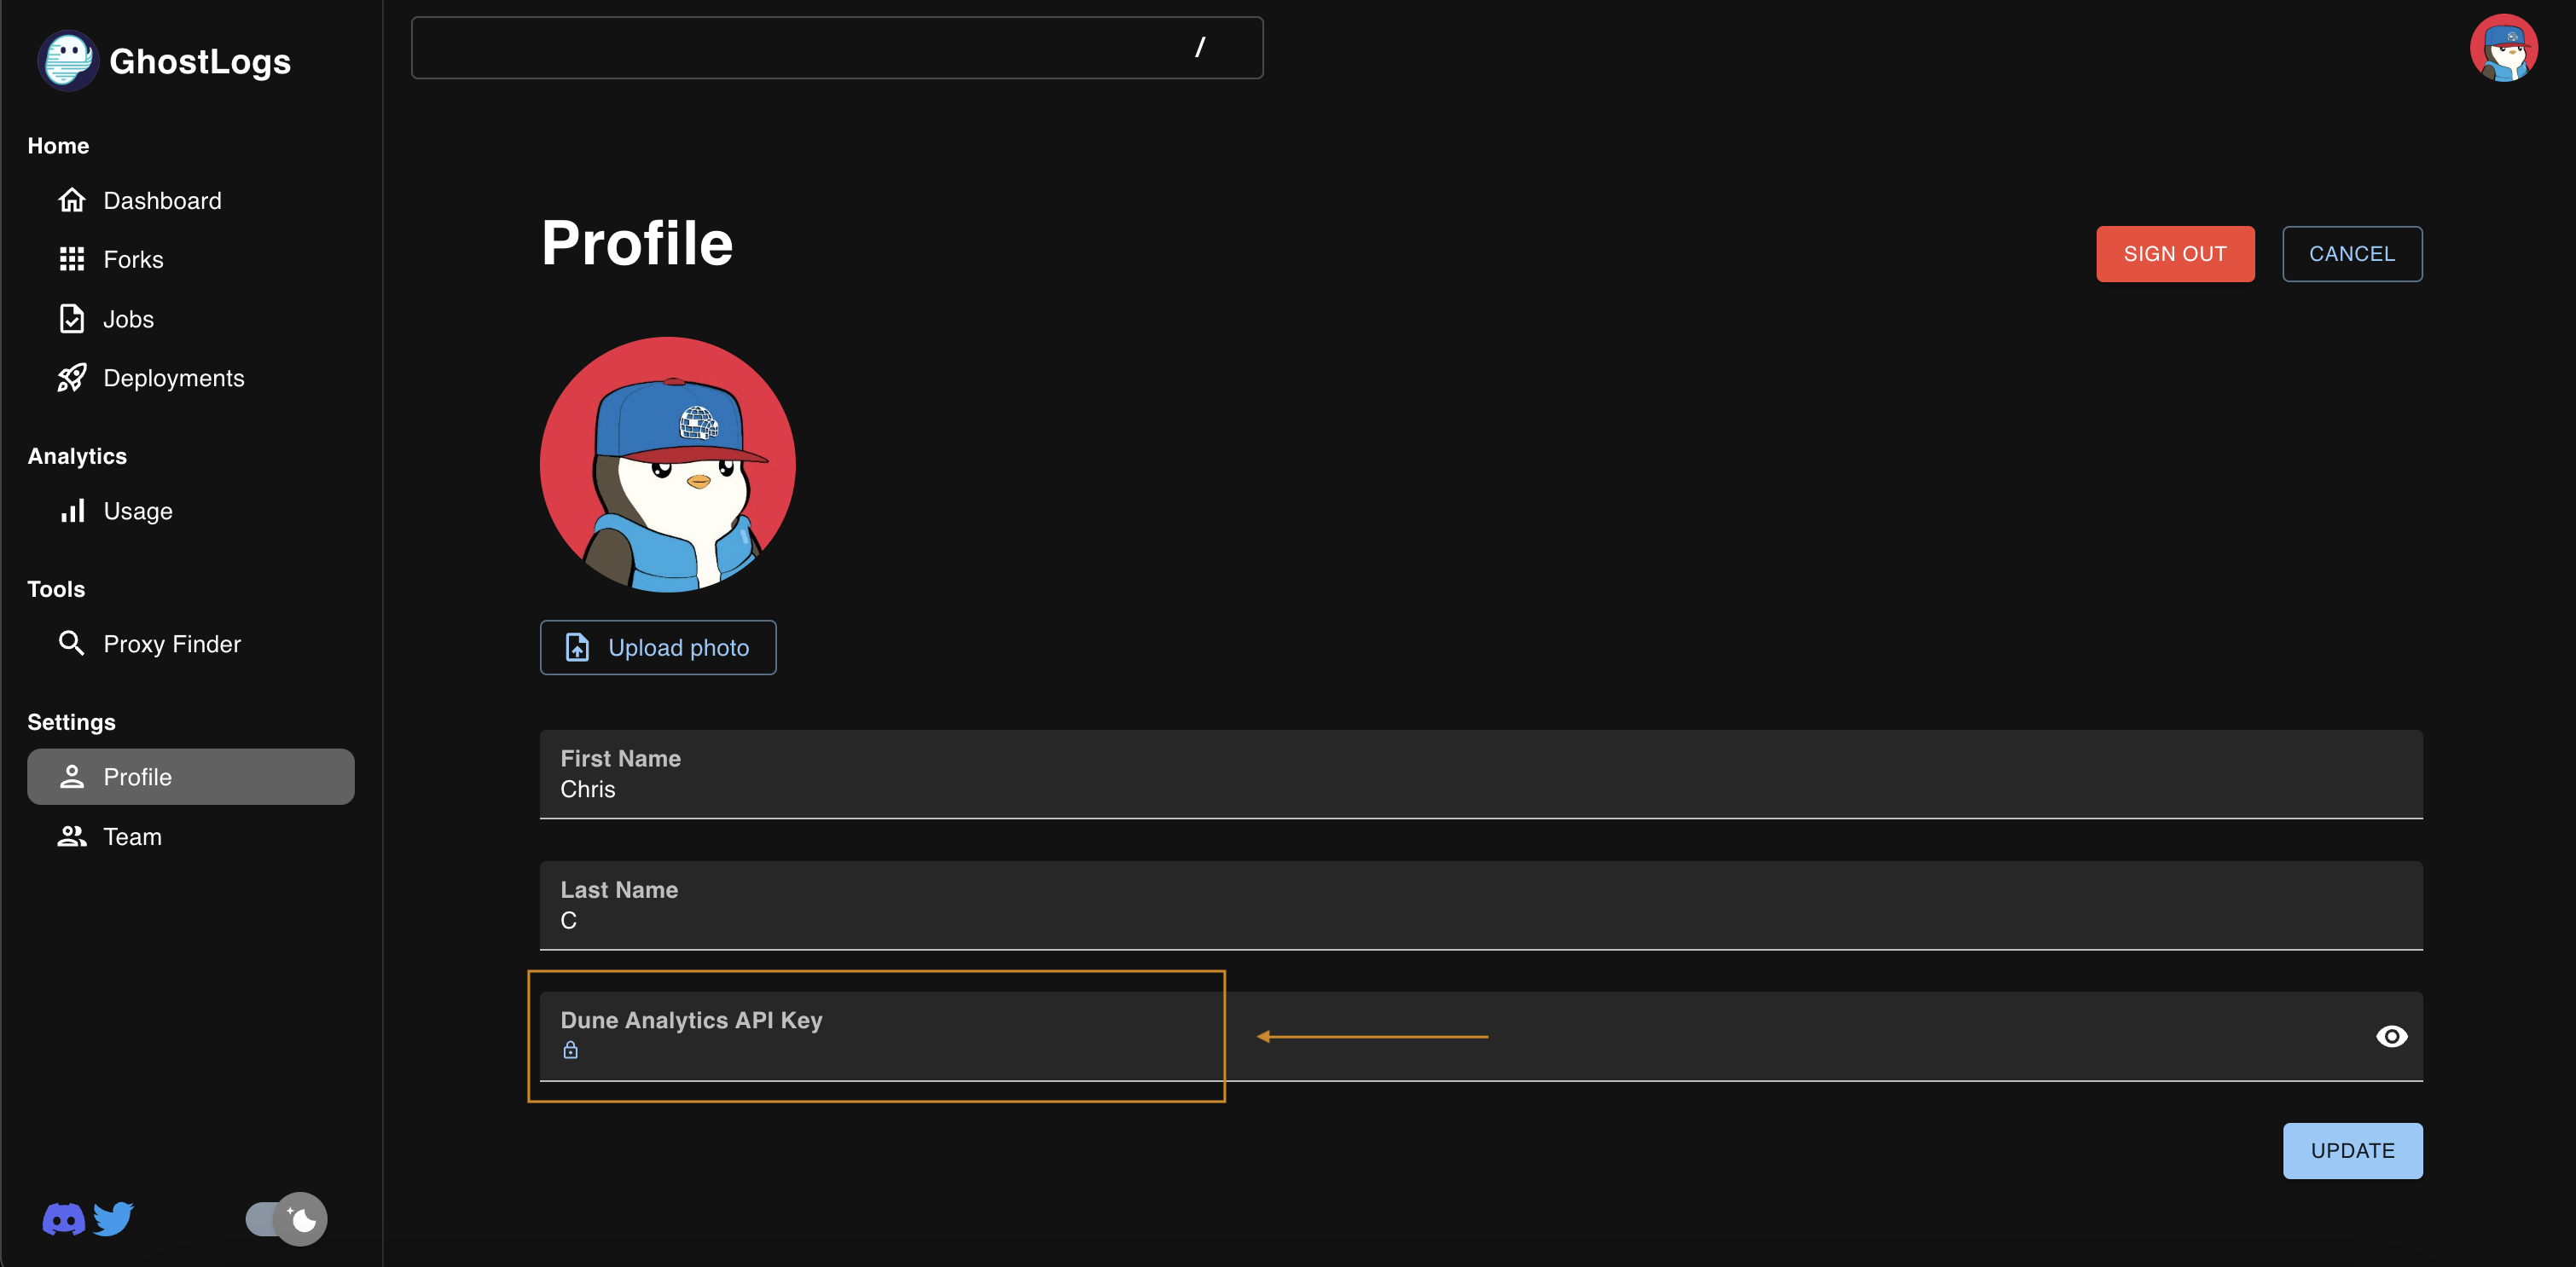This screenshot has width=2576, height=1267.
Task: Toggle the dark mode switch
Action: click(x=287, y=1219)
